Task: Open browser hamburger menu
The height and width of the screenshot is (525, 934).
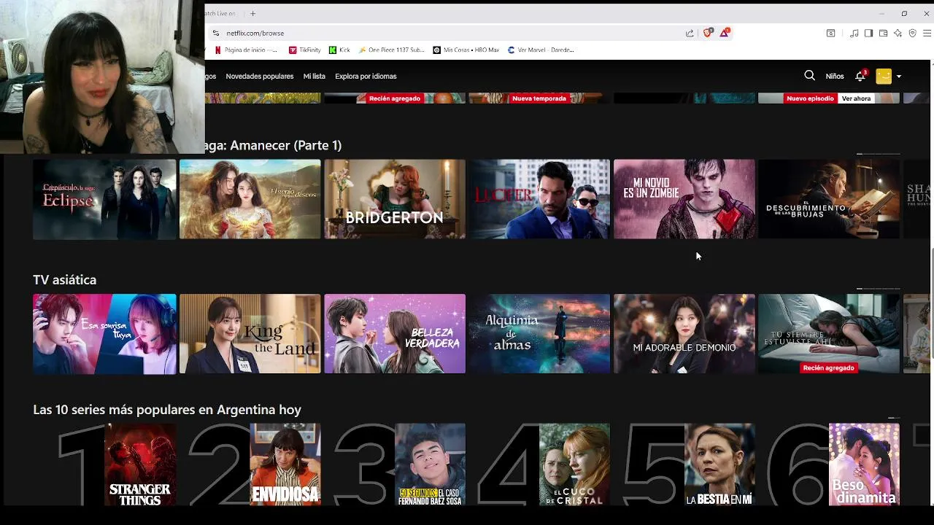Action: click(x=927, y=33)
